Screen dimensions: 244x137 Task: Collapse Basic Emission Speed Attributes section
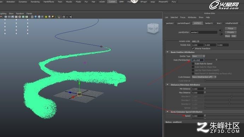[x=168, y=112]
